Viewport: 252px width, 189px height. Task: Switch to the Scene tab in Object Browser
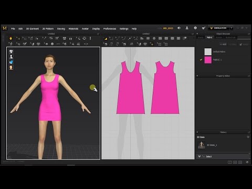(x=201, y=37)
